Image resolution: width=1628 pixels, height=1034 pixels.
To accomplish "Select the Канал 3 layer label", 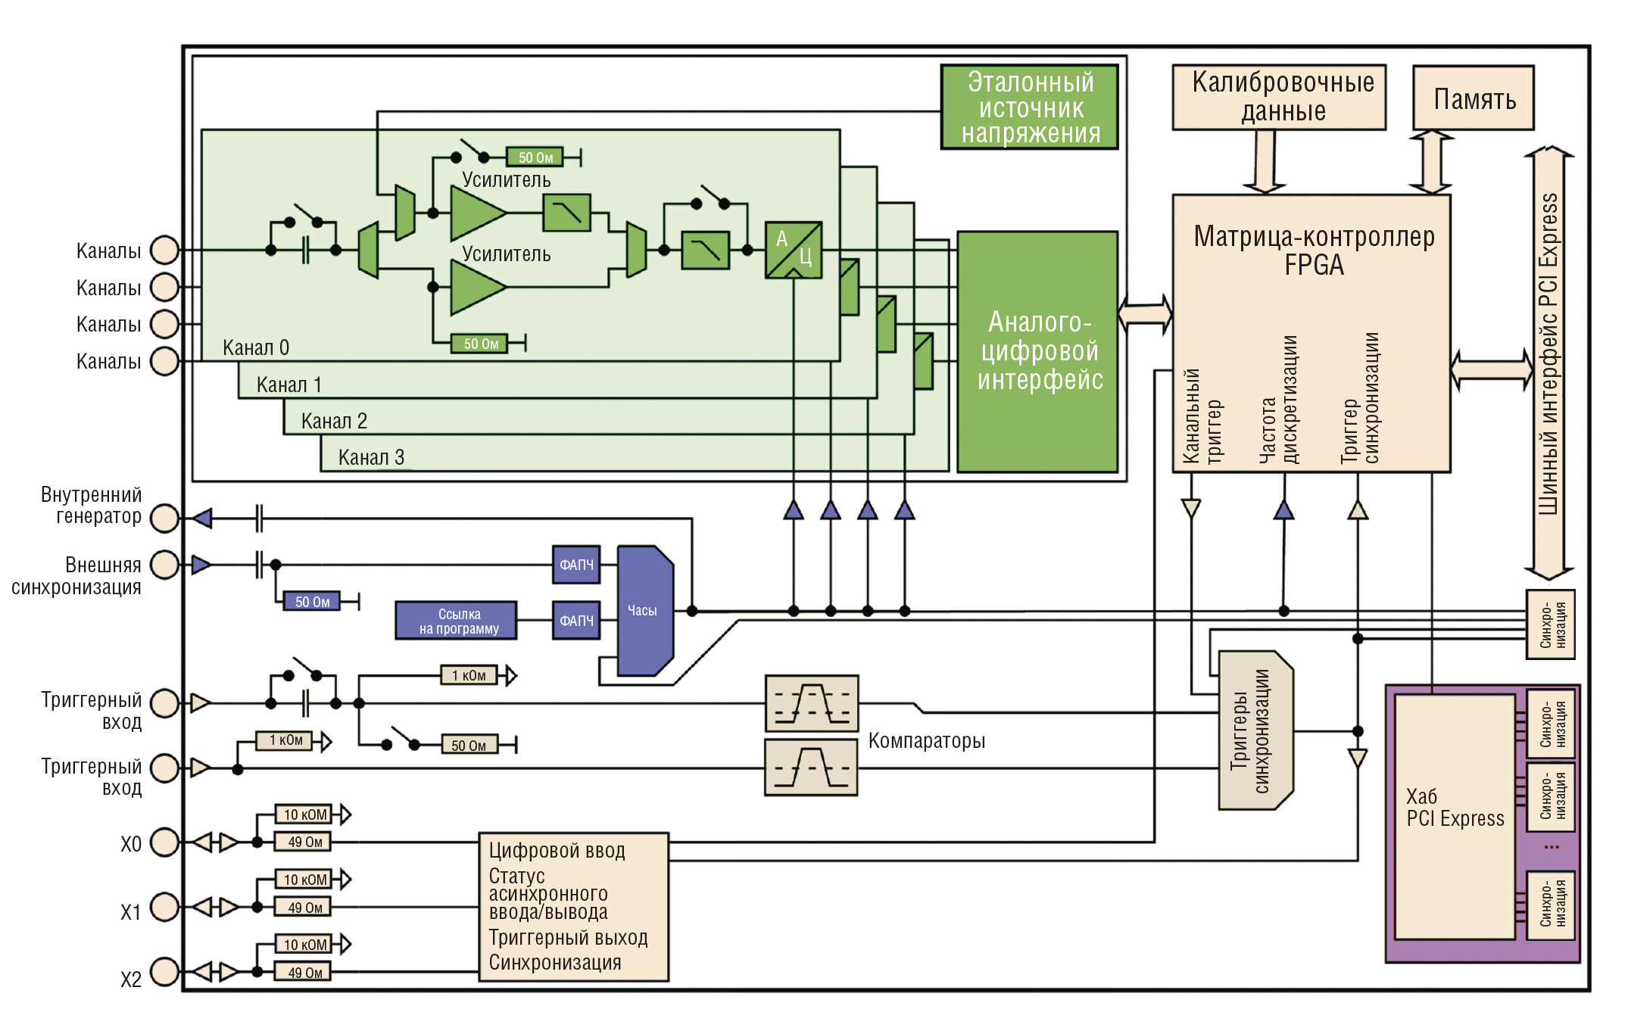I will [371, 457].
